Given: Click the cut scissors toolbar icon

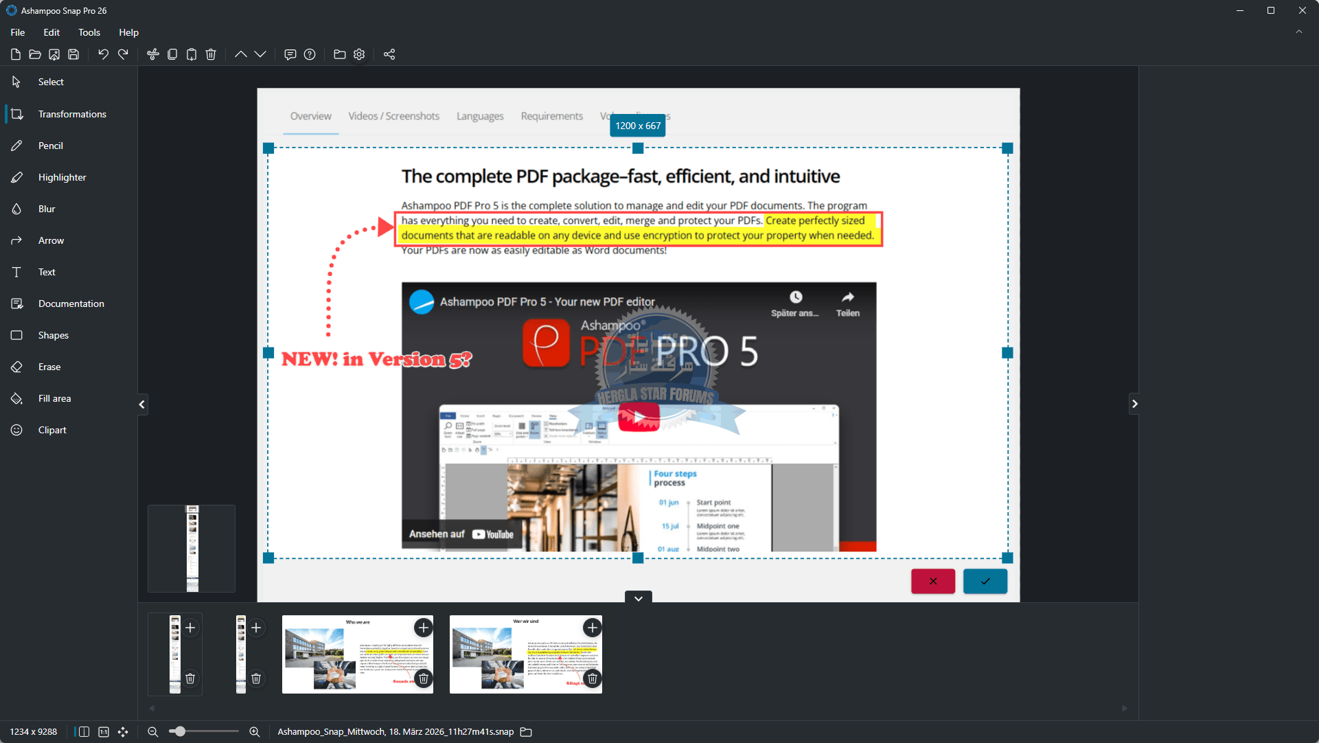Looking at the screenshot, I should tap(153, 54).
